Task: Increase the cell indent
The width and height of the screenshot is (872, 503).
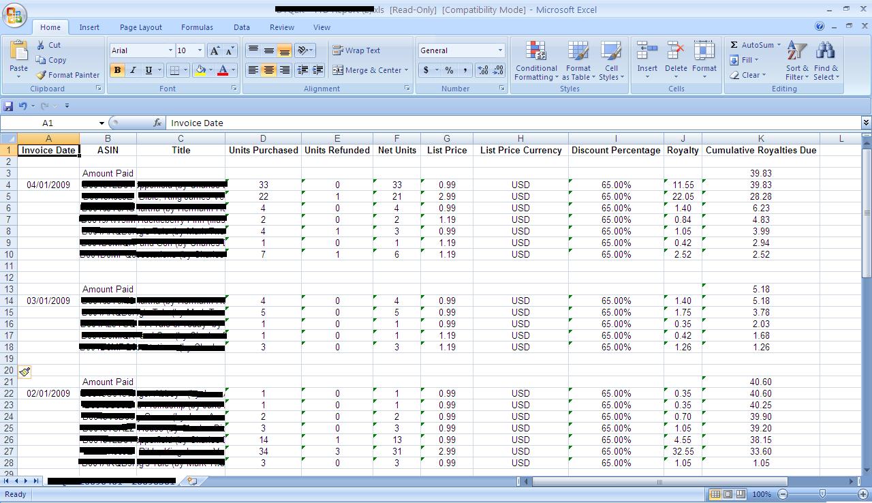Action: (317, 70)
